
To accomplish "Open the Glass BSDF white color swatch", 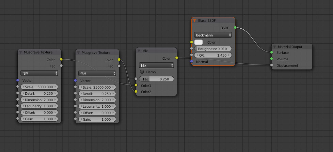I will pos(199,42).
